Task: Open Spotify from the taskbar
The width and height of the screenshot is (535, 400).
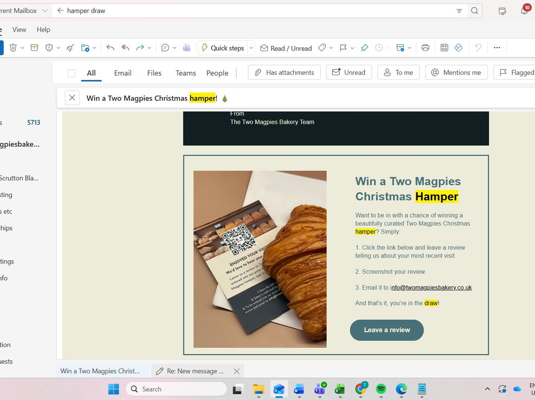Action: (x=381, y=389)
